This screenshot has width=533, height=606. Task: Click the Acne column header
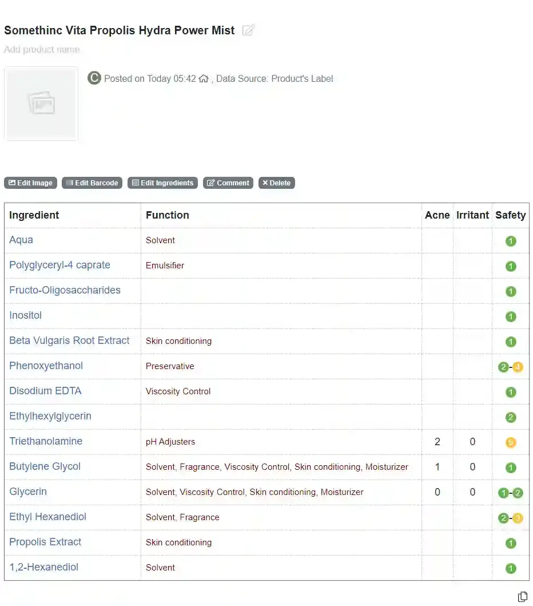(437, 215)
